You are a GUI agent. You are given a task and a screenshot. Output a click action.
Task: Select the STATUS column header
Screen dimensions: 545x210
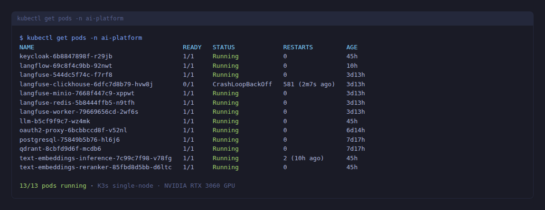click(224, 47)
